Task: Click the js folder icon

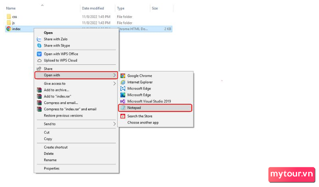Action: 9,23
